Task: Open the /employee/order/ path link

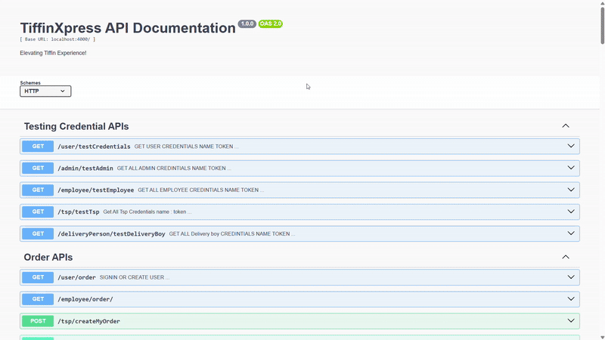Action: pos(85,299)
